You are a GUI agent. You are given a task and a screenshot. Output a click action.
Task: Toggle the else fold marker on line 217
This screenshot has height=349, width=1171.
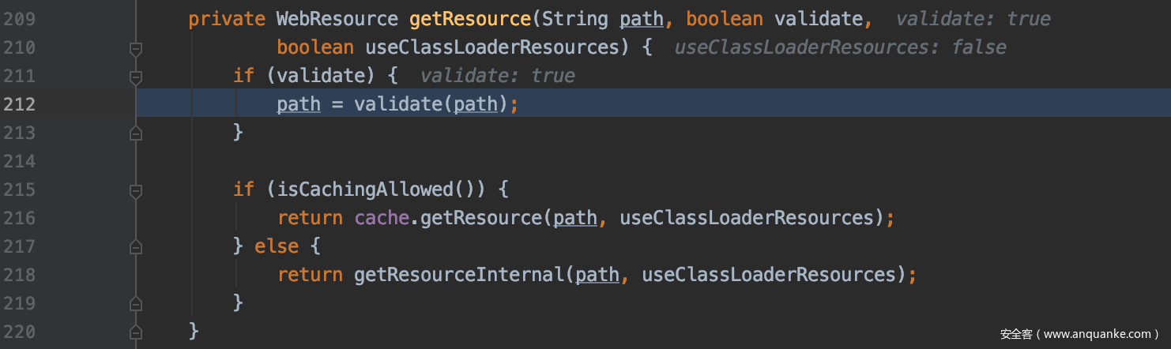pyautogui.click(x=136, y=247)
